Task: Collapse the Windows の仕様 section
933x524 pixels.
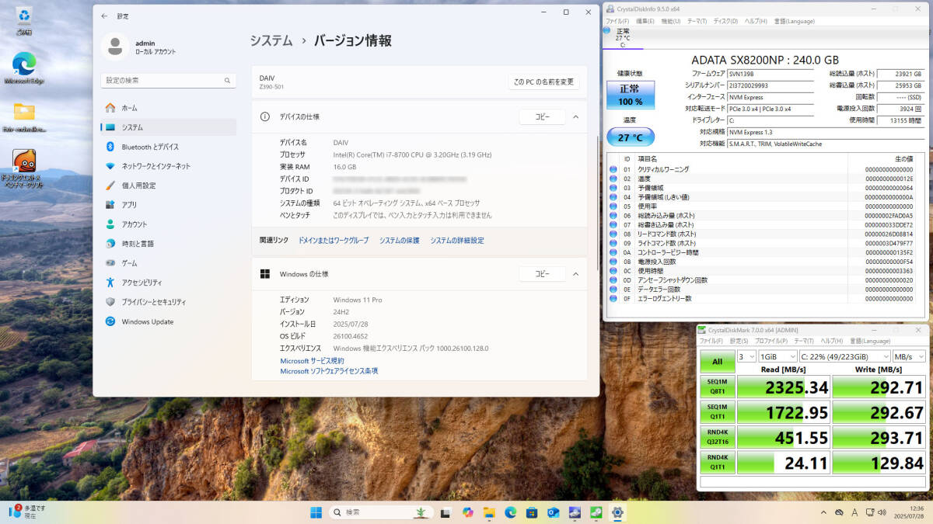Action: pyautogui.click(x=575, y=274)
